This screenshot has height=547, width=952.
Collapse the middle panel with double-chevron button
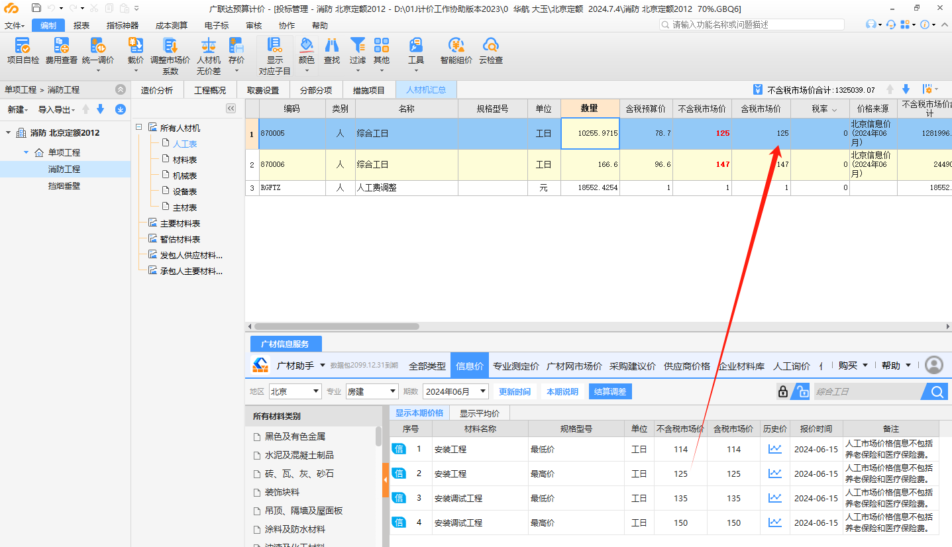click(231, 109)
